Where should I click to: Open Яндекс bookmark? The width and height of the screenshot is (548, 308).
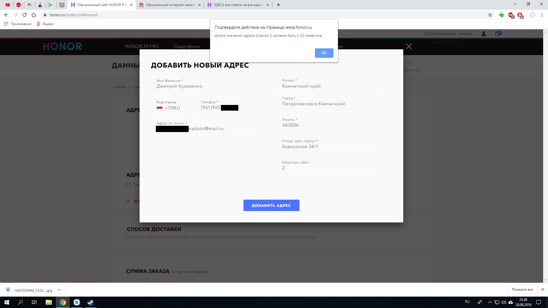click(x=45, y=24)
